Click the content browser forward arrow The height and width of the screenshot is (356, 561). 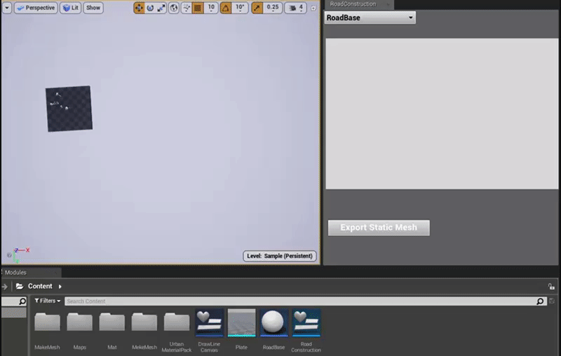click(5, 287)
